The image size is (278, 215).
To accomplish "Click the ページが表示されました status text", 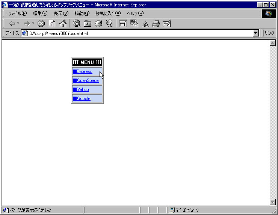I will [30, 210].
